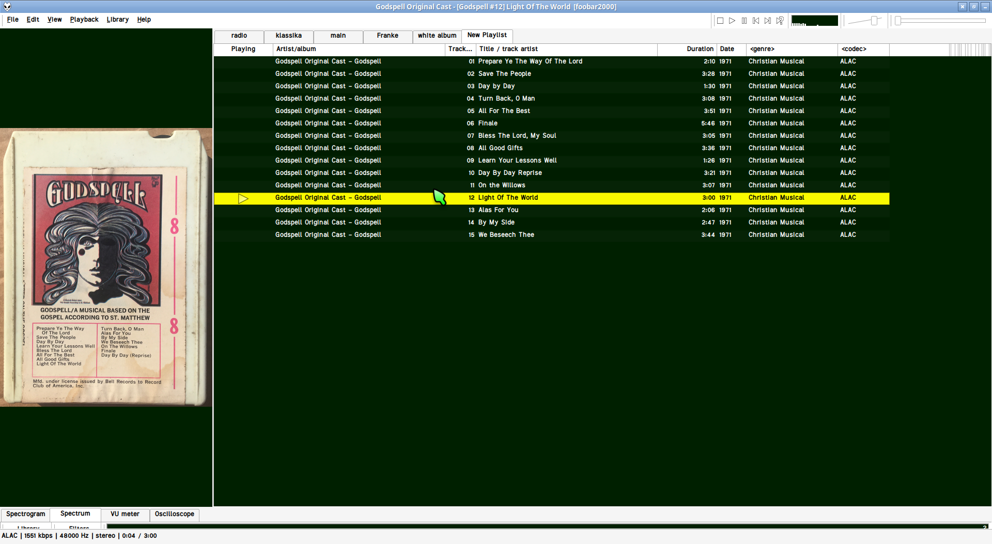
Task: Restore the window with the title bar button
Action: pyautogui.click(x=974, y=7)
